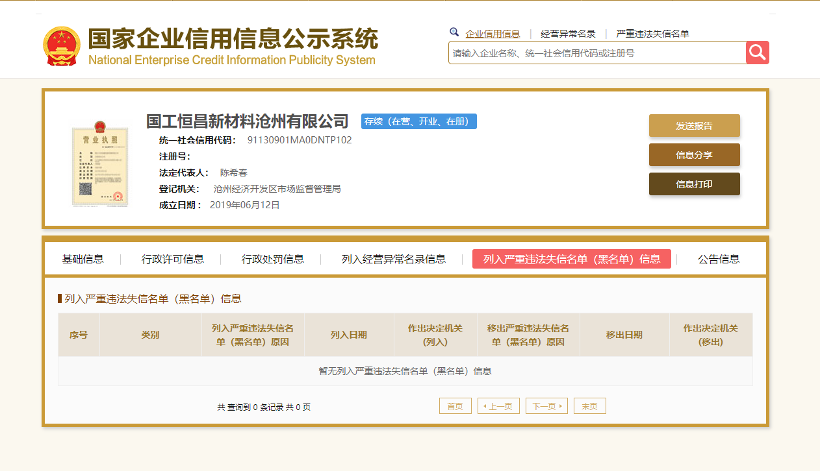Click the 信息分享 button
820x471 pixels.
[x=694, y=155]
